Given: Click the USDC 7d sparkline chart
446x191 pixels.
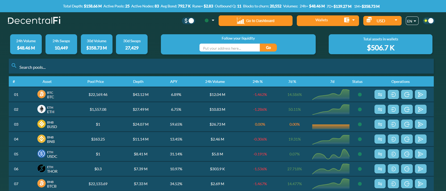Looking at the screenshot, I should tap(331, 154).
